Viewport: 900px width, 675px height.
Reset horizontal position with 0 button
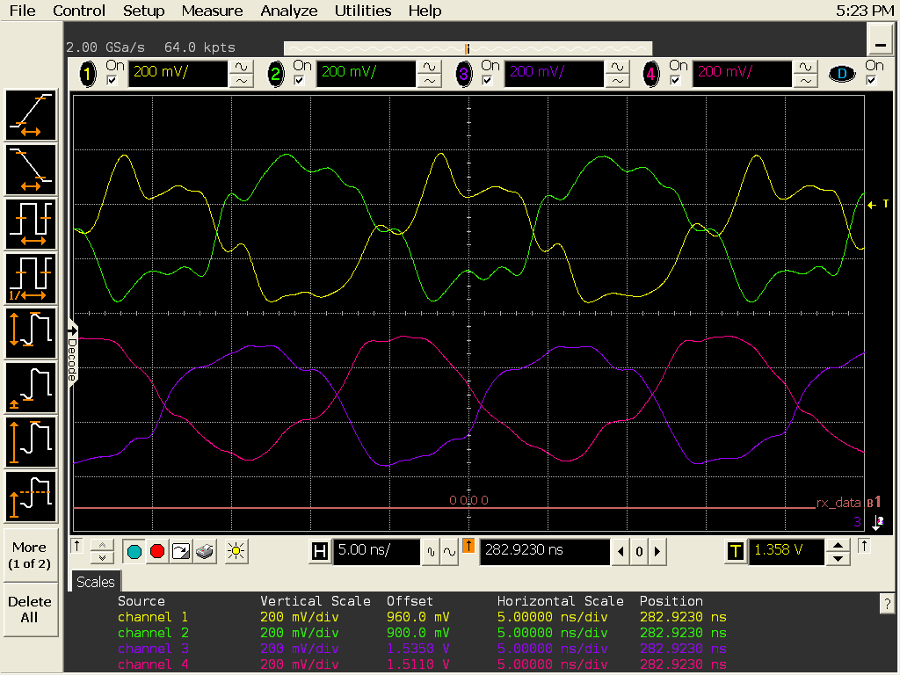point(639,552)
